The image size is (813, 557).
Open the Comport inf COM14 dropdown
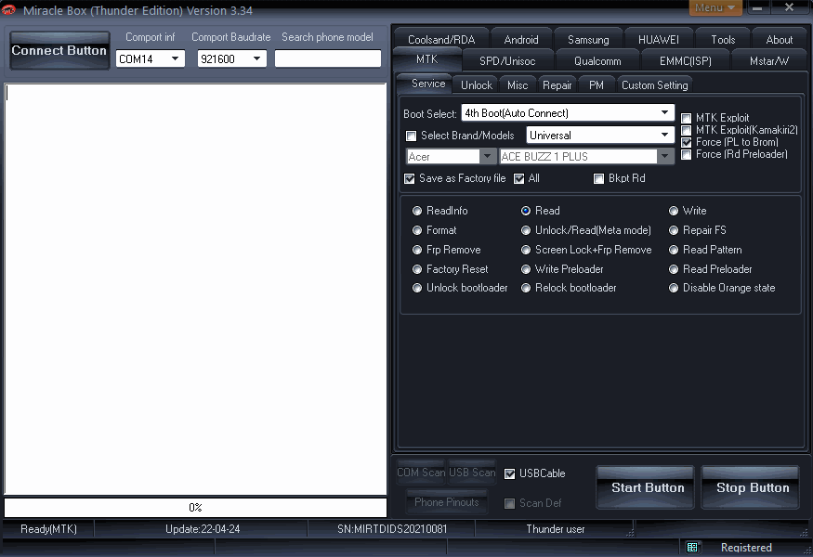pyautogui.click(x=175, y=58)
